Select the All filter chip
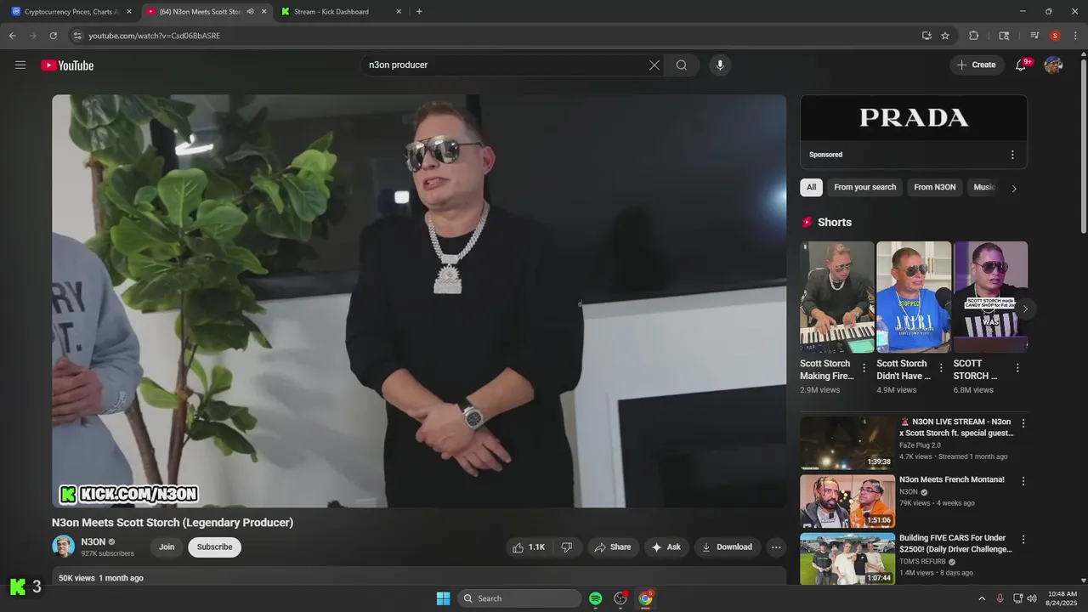The image size is (1088, 612). (x=811, y=187)
